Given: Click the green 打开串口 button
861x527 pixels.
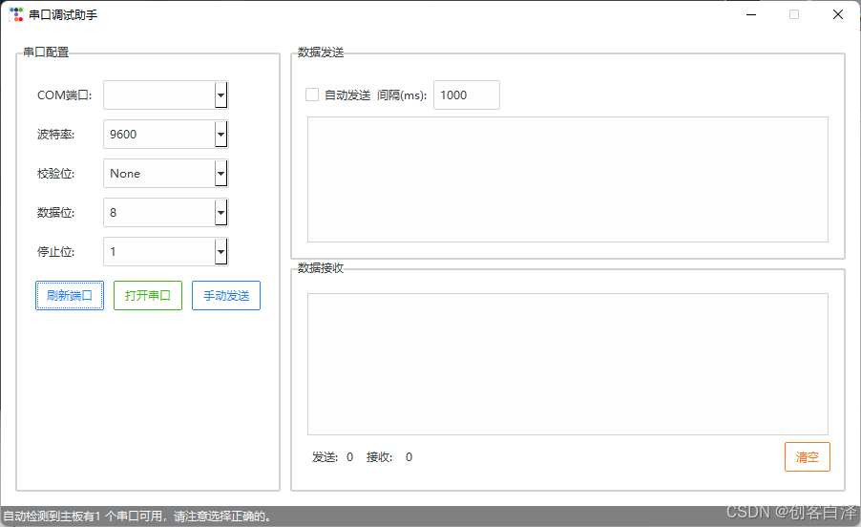Looking at the screenshot, I should click(148, 295).
